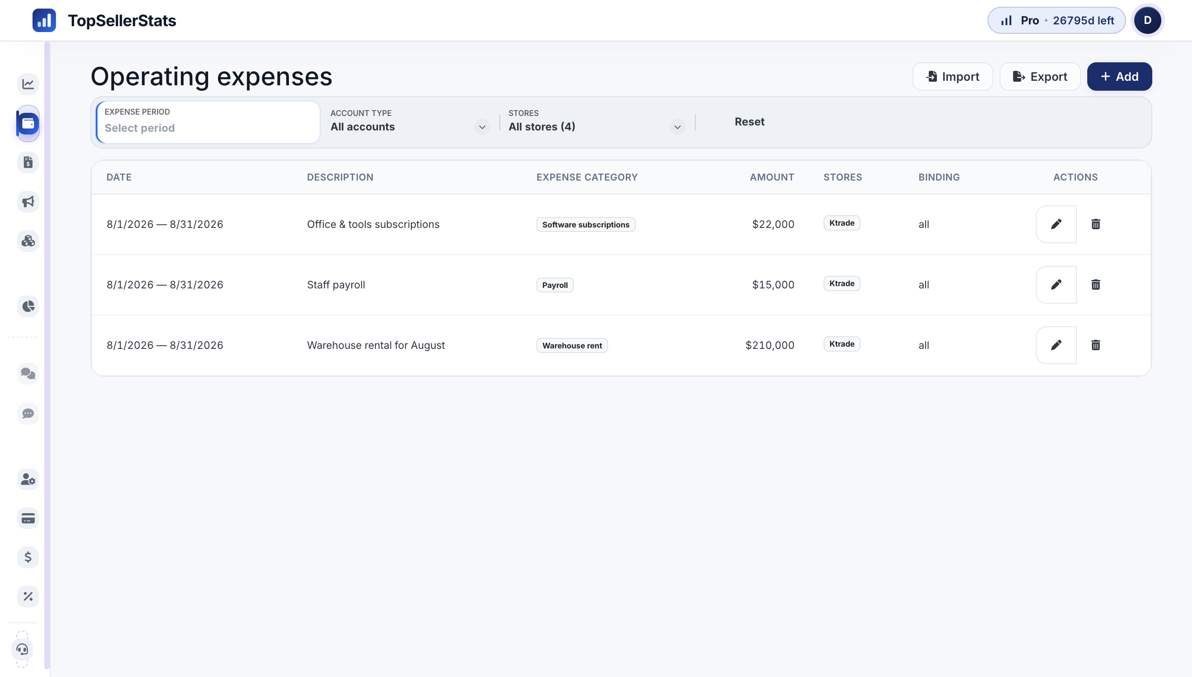The height and width of the screenshot is (677, 1192).
Task: Click the Ktrade tag in Office & tools row
Action: [842, 223]
